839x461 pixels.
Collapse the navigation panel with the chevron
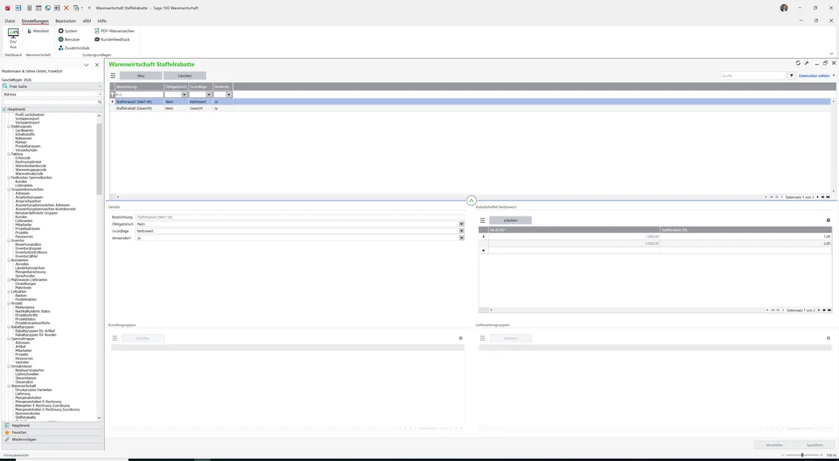(x=87, y=65)
